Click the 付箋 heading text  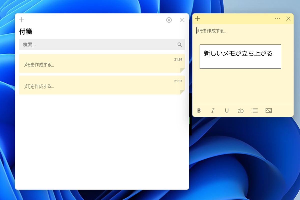(25, 31)
